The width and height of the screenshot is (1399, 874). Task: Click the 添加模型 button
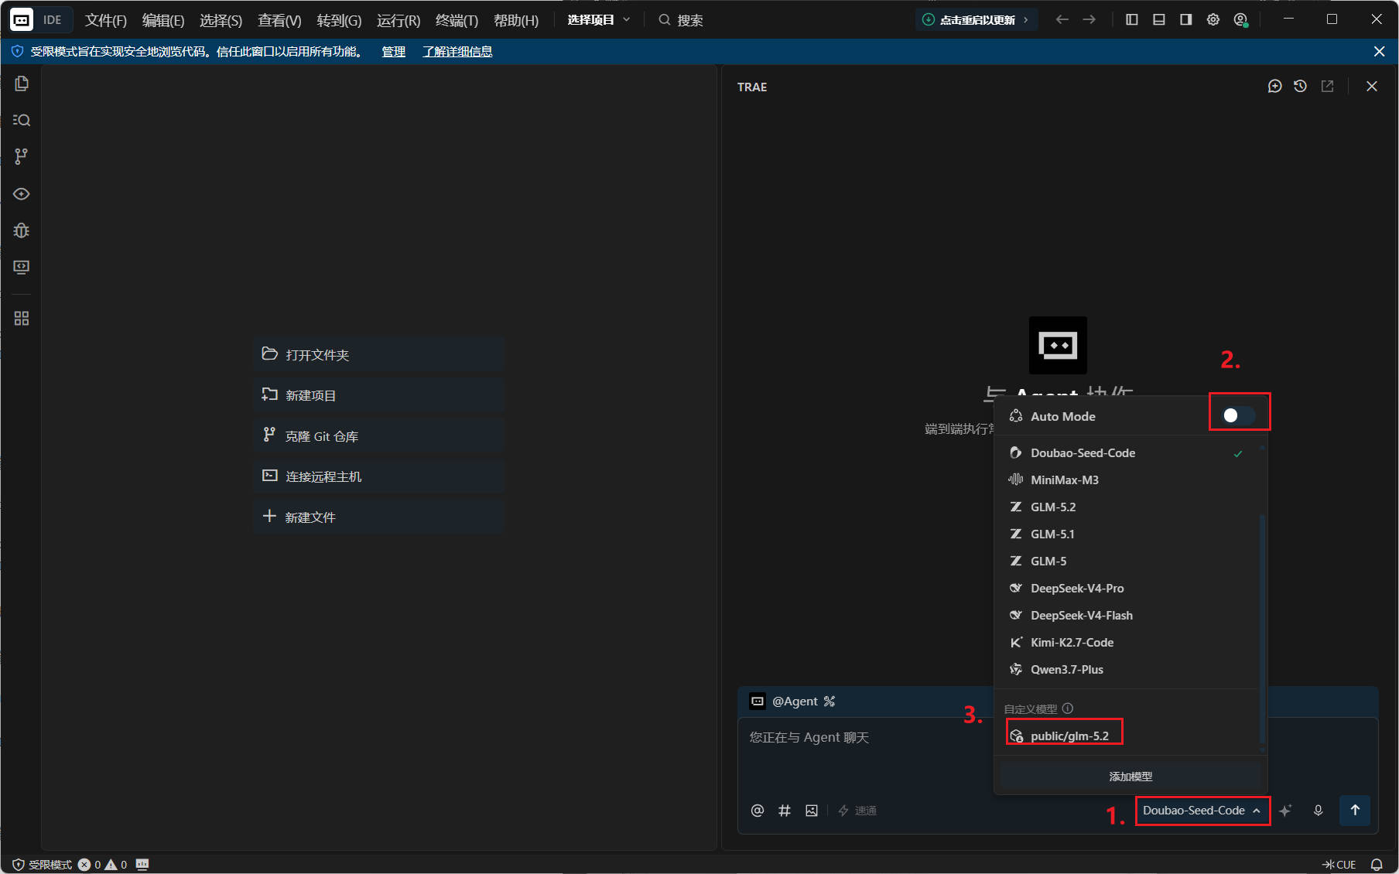coord(1130,777)
